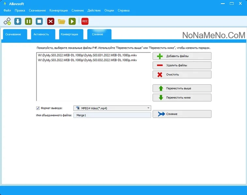Stop the task using the blue stop icon
247x195 pixels.
click(x=39, y=21)
